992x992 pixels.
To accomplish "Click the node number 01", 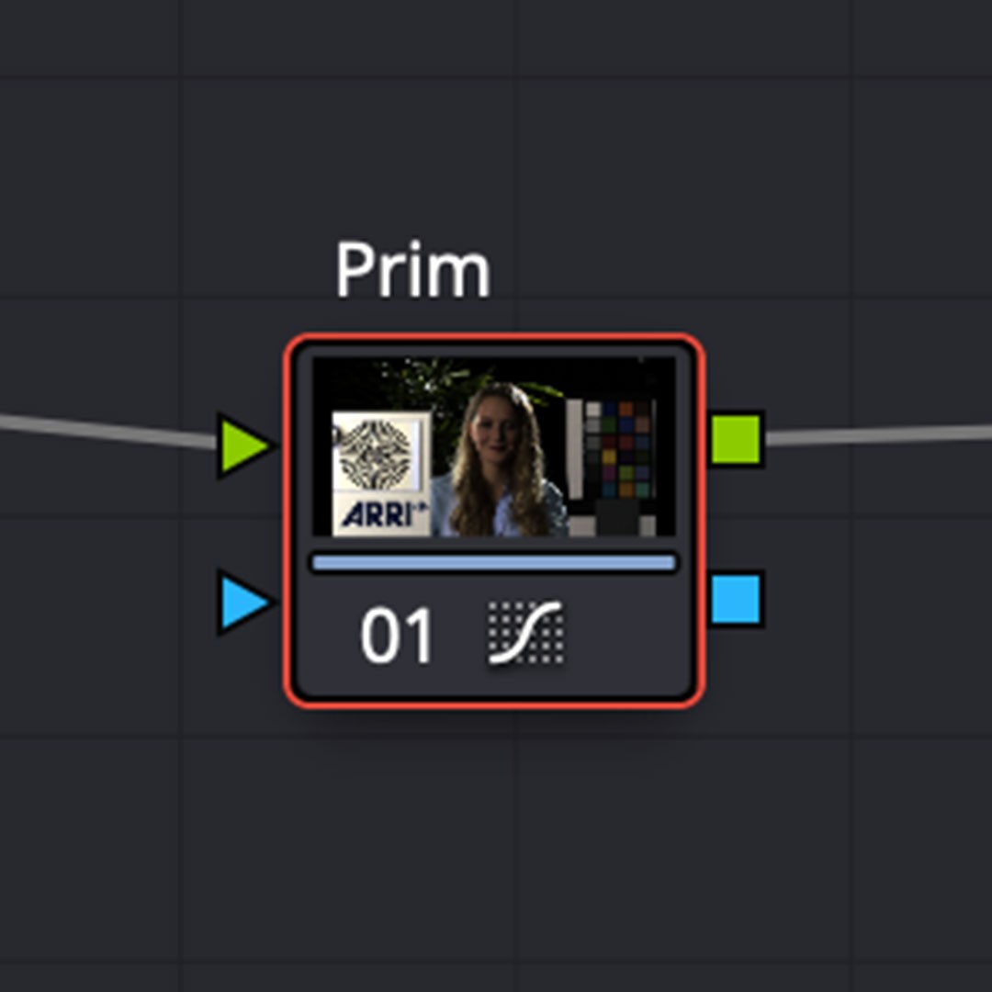I will click(x=396, y=635).
